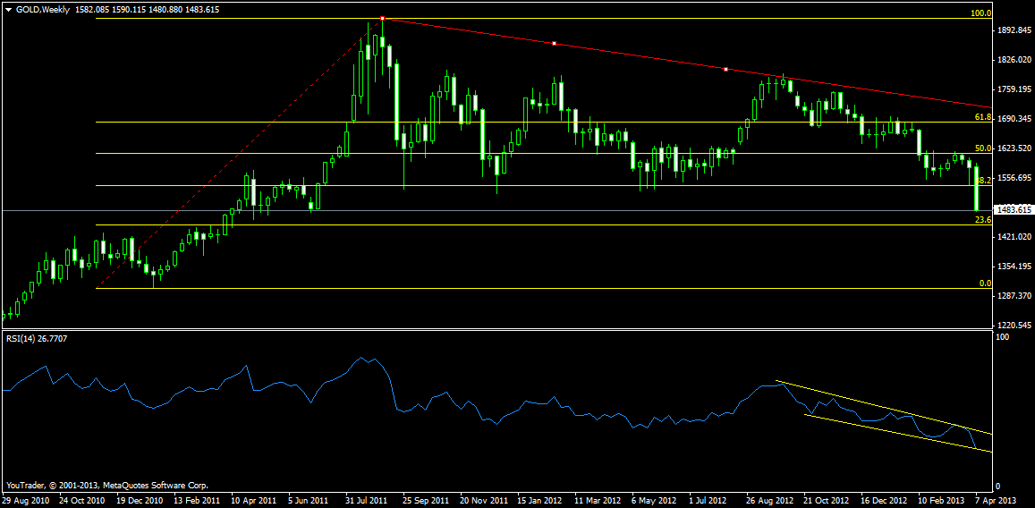Screen dimensions: 1035x508
Task: Click the current price marker 1483.615
Action: click(1014, 211)
